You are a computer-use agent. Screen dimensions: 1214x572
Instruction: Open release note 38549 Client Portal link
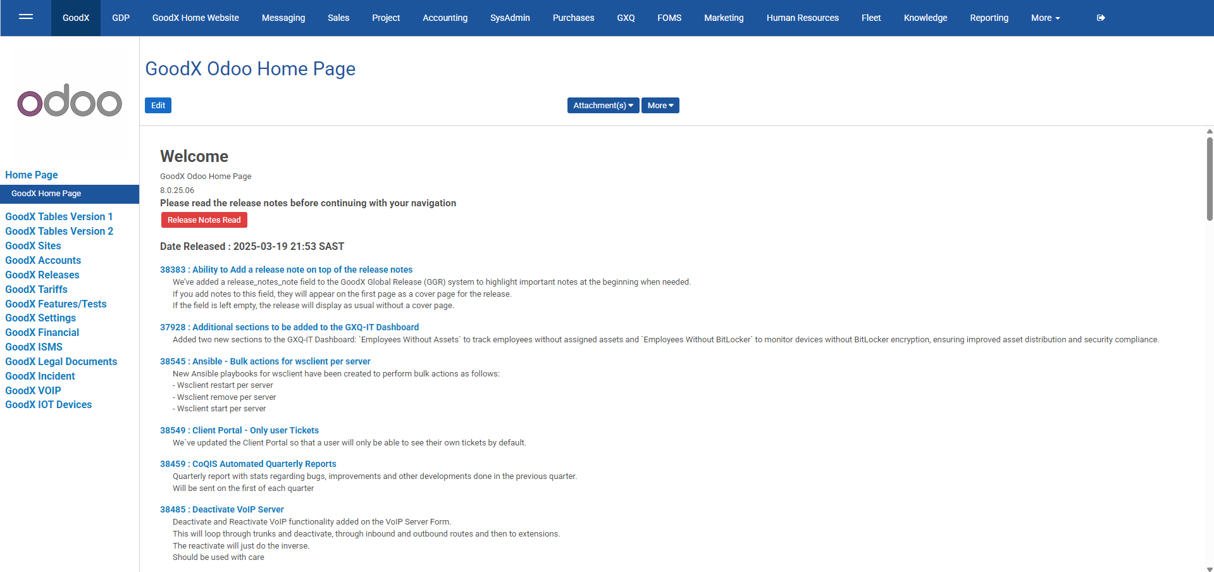click(x=239, y=430)
